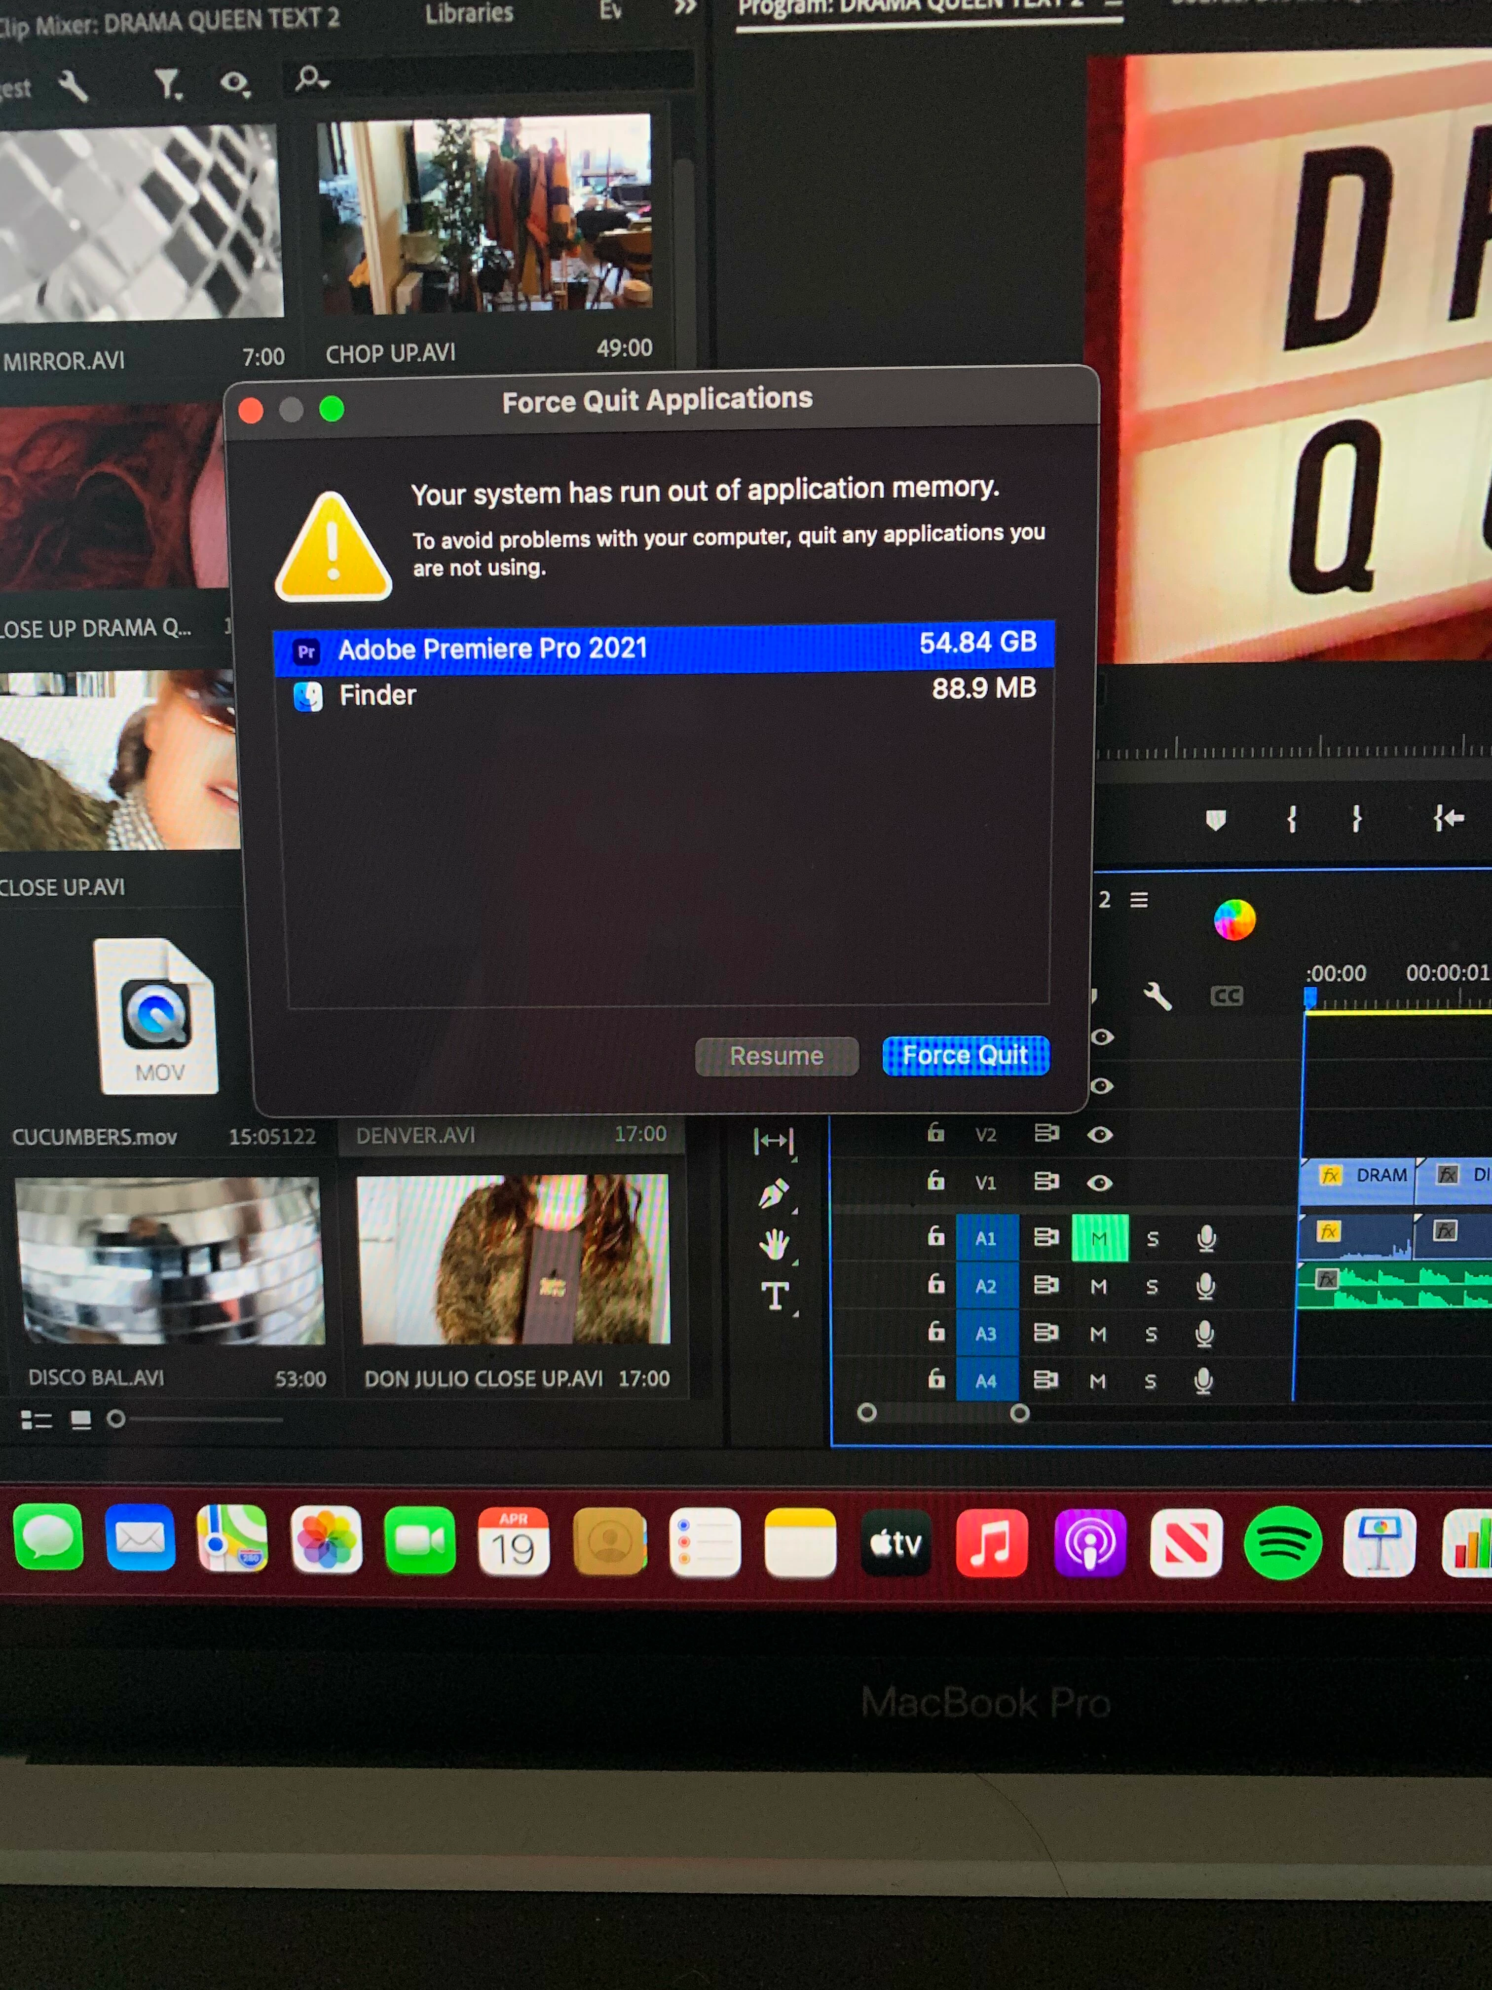Screen dimensions: 1492x1990
Task: Toggle V1 track output eye
Action: 1099,1183
